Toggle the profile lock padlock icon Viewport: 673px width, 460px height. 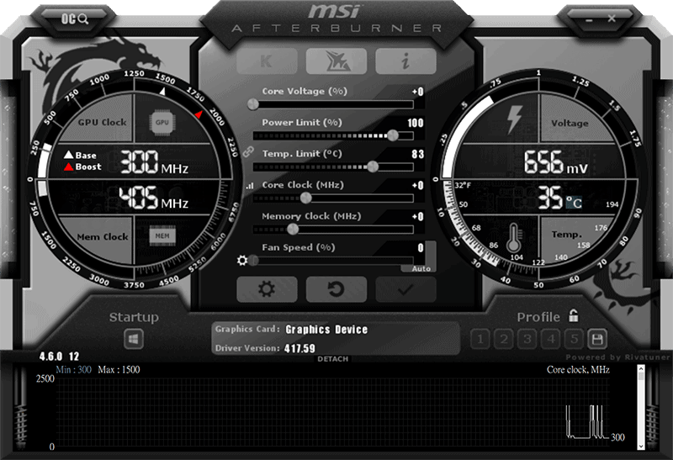(x=574, y=316)
